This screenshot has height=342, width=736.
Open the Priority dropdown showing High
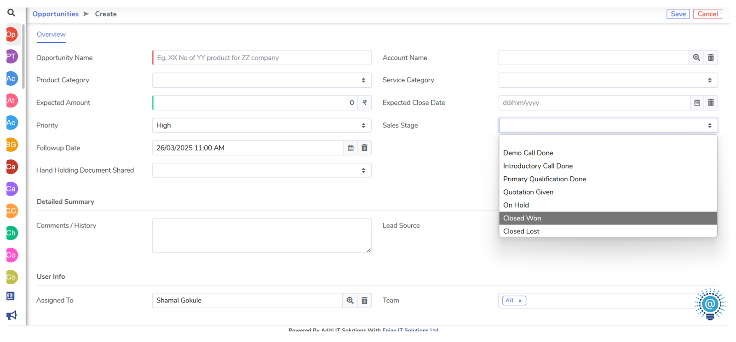(x=262, y=125)
